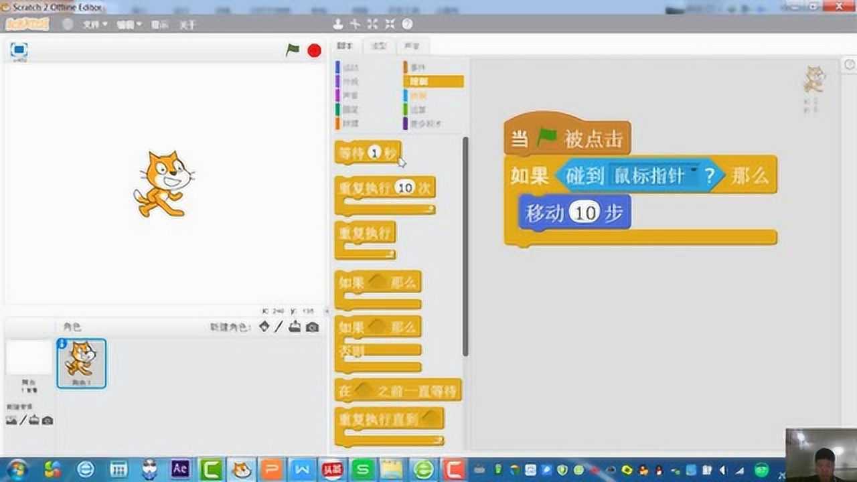Select the 数据 Data block category
857x482 pixels.
347,124
